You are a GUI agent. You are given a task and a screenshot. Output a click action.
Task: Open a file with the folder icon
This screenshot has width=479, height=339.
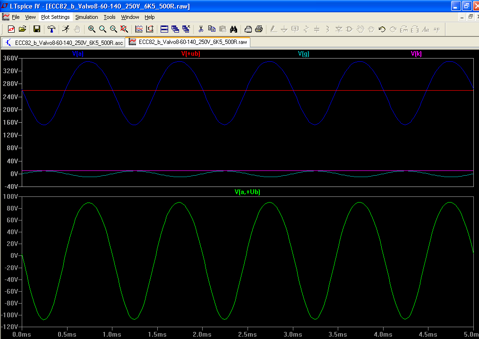click(22, 29)
